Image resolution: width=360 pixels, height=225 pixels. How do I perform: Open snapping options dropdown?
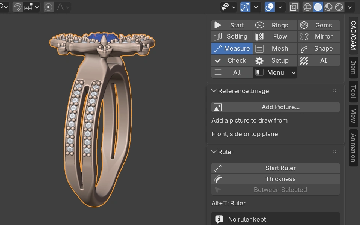(31, 7)
